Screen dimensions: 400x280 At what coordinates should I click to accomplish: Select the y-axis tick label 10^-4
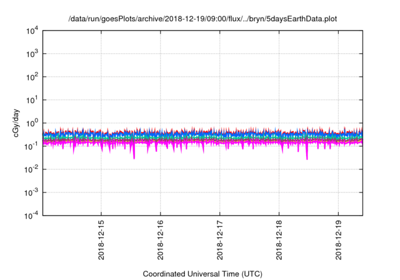tap(31, 216)
